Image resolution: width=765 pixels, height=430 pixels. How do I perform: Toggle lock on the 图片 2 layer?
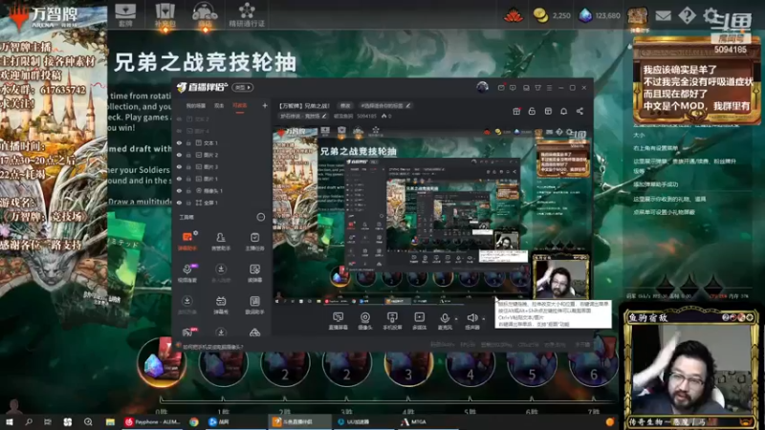point(188,155)
